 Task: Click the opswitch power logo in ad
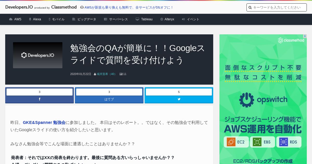pyautogui.click(x=263, y=100)
